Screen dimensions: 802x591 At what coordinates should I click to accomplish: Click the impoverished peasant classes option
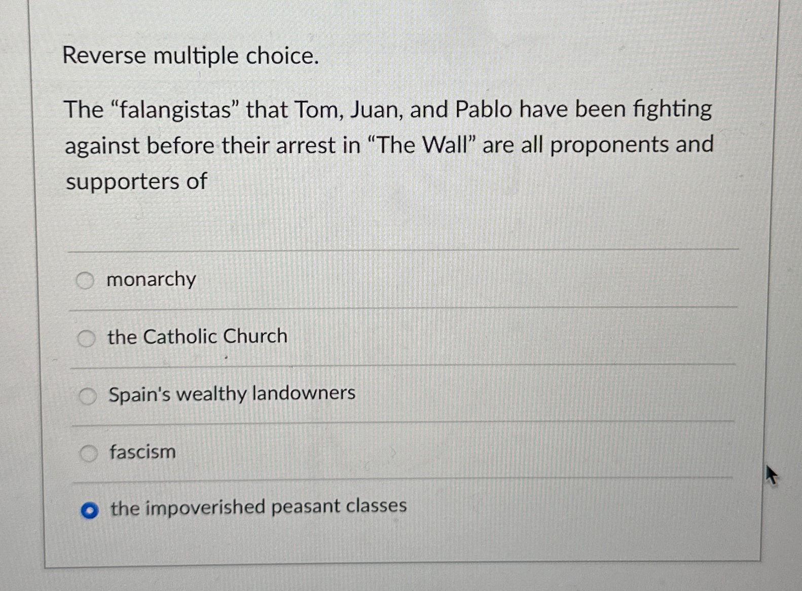89,508
